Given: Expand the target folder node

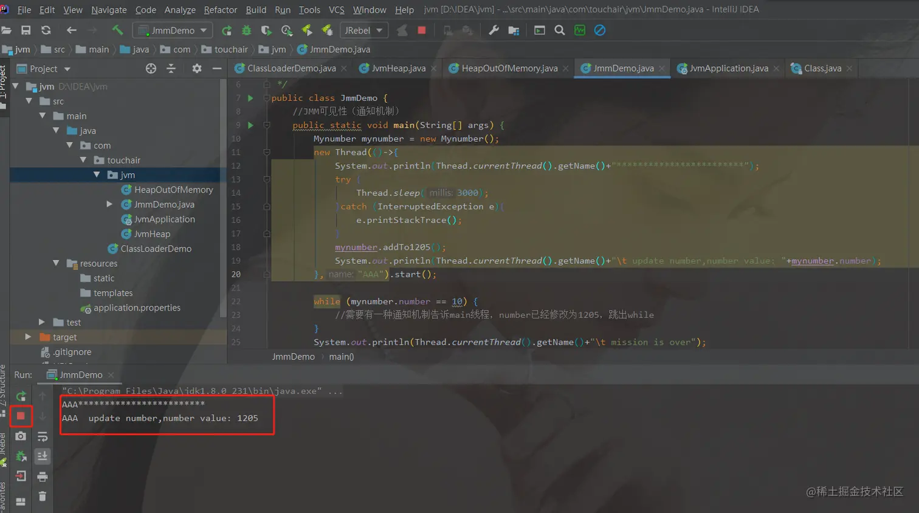Looking at the screenshot, I should point(28,337).
